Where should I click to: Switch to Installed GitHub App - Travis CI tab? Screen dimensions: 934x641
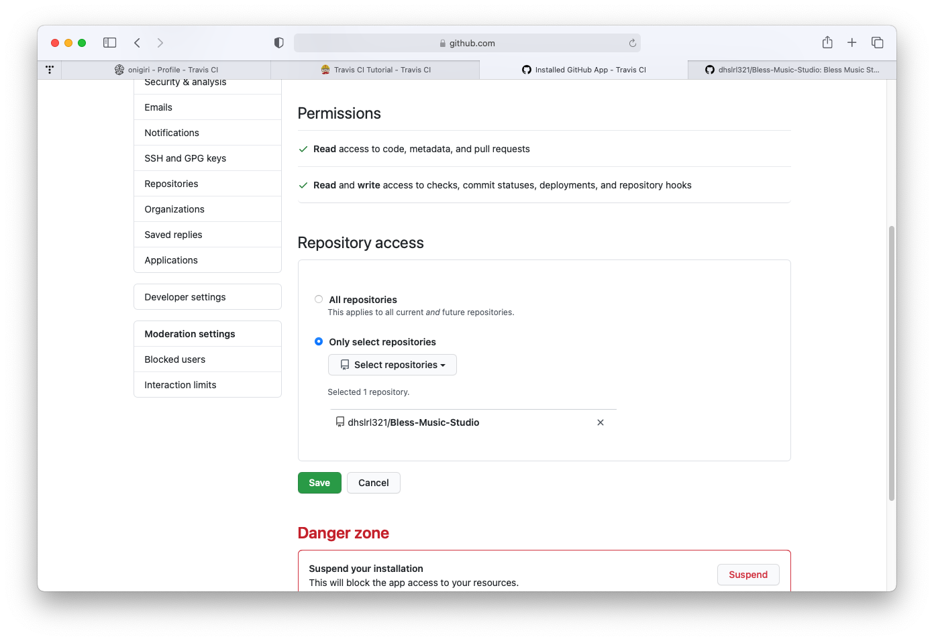(584, 70)
